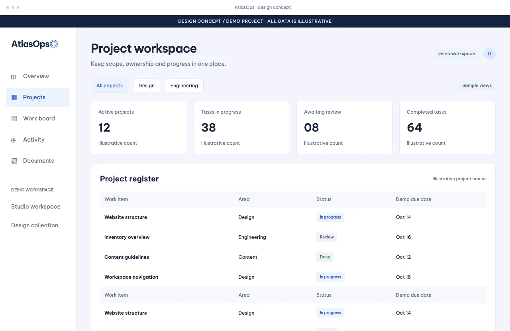Select the All projects filter
This screenshot has width=510, height=331.
(x=110, y=86)
